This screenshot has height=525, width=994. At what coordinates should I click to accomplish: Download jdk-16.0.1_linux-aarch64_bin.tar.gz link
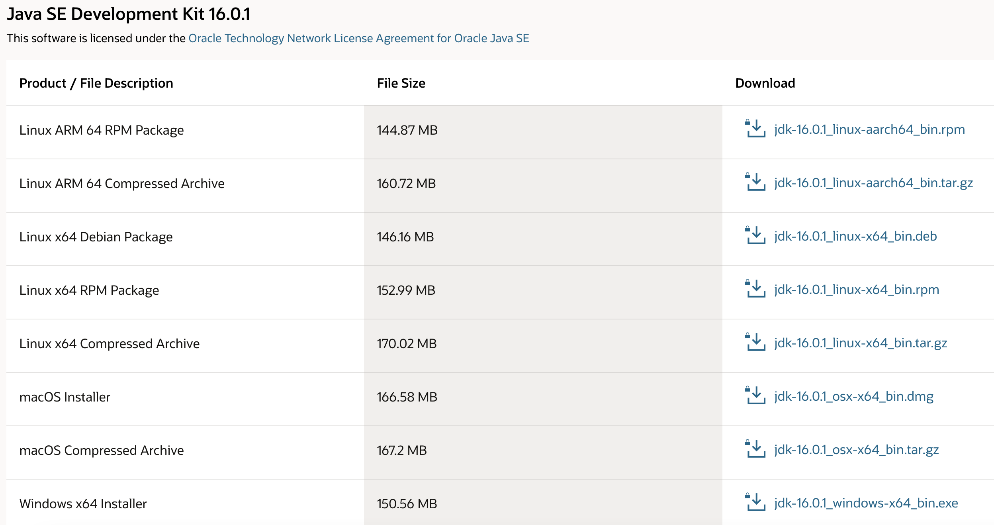(873, 183)
